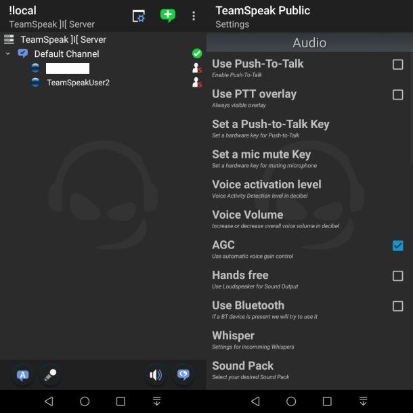
Task: Click the green checkmark beside Default Channel
Action: [197, 53]
